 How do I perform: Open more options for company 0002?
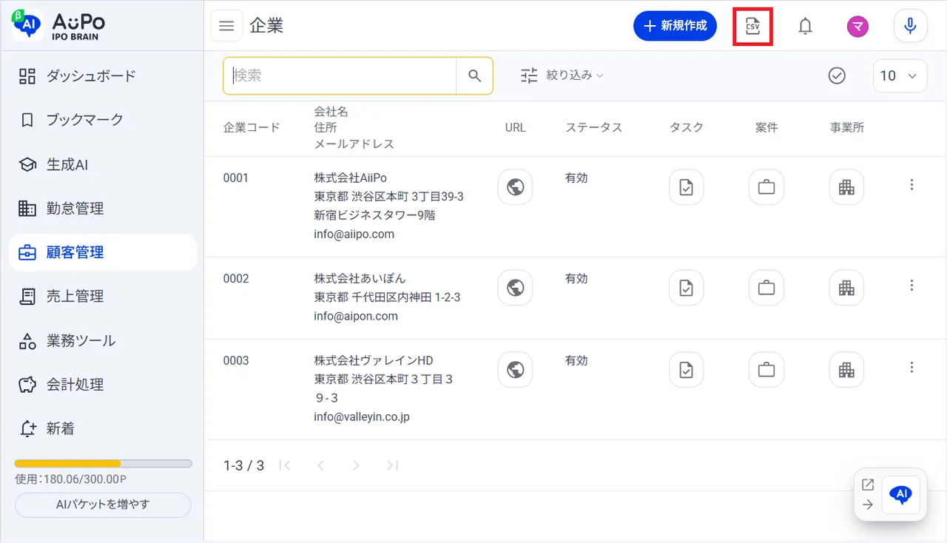pos(911,286)
